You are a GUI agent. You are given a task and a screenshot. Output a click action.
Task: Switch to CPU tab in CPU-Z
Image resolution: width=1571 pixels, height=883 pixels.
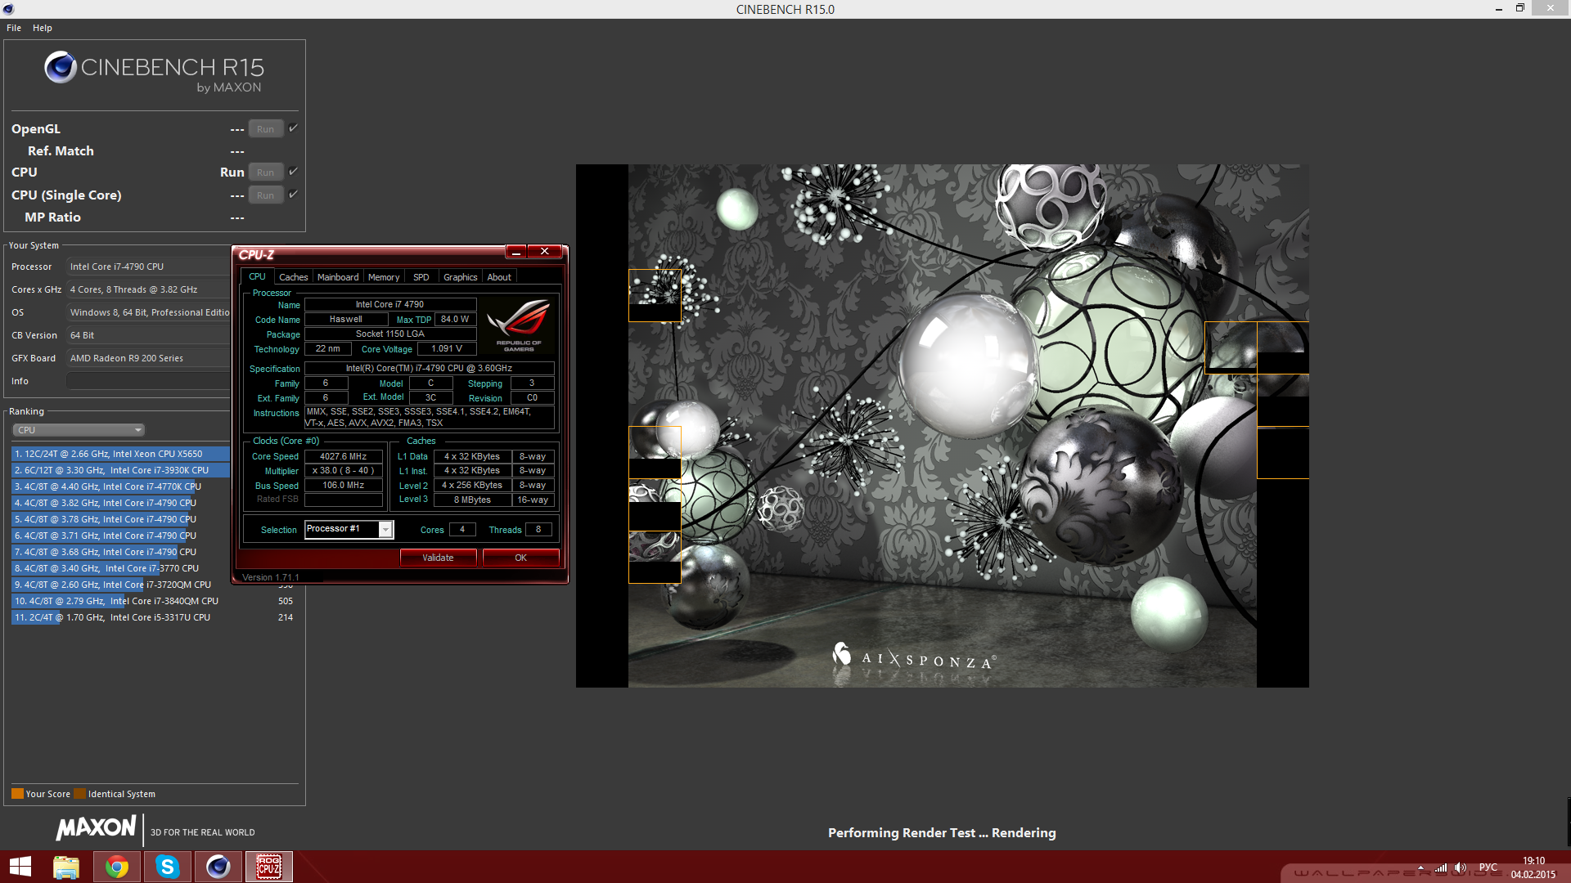[257, 277]
